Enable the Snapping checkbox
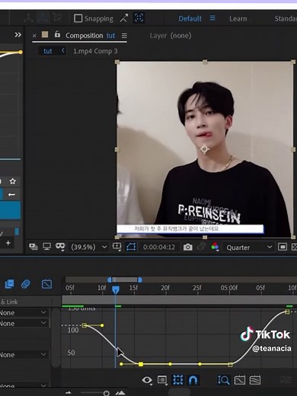 [x=78, y=18]
